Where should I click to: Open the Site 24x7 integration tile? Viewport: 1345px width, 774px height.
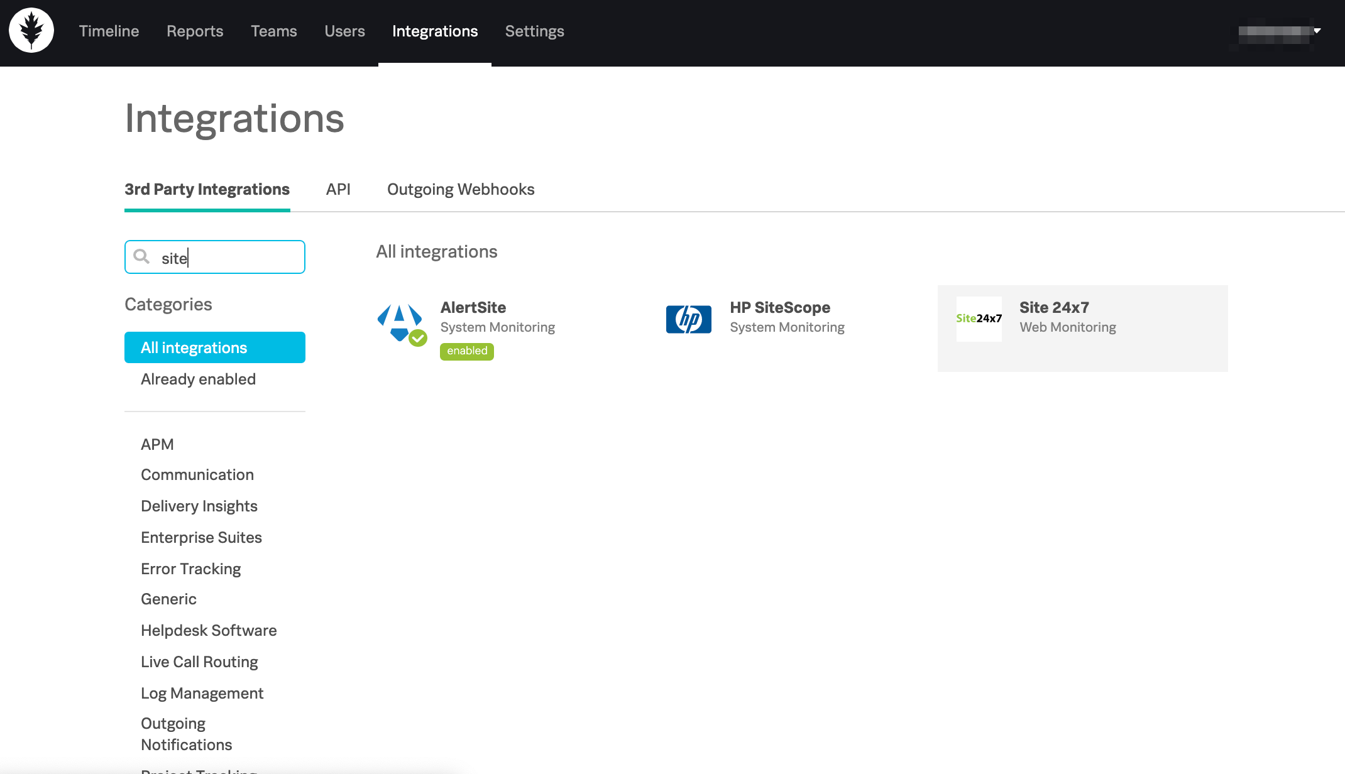[1081, 327]
